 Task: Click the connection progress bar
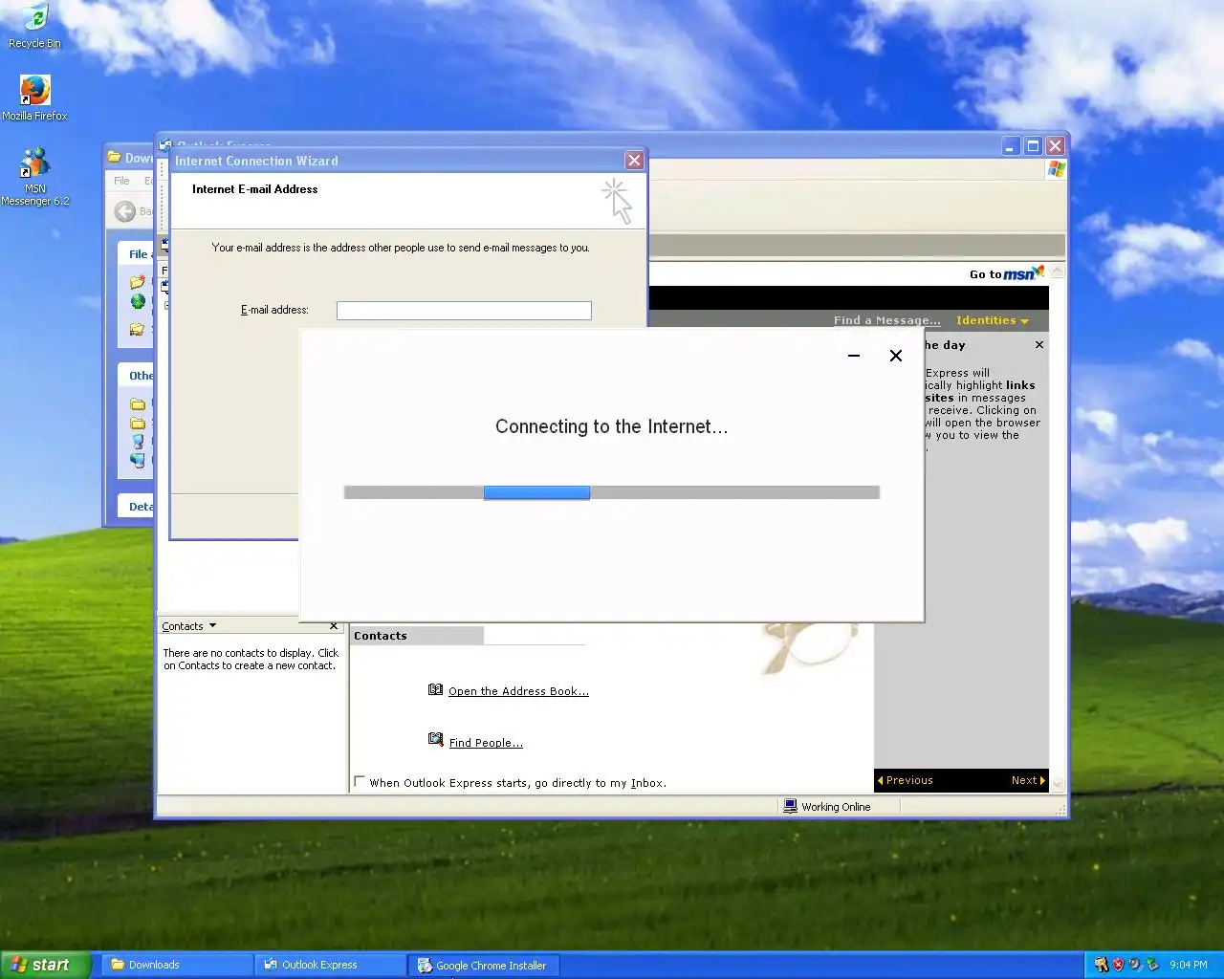(612, 492)
